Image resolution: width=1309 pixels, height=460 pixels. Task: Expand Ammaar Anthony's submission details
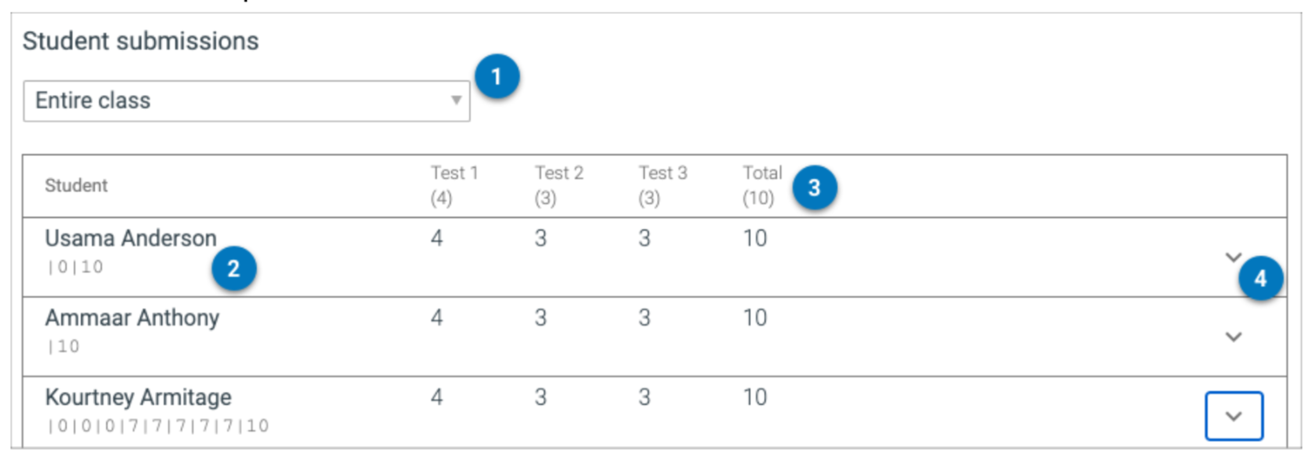tap(1233, 337)
